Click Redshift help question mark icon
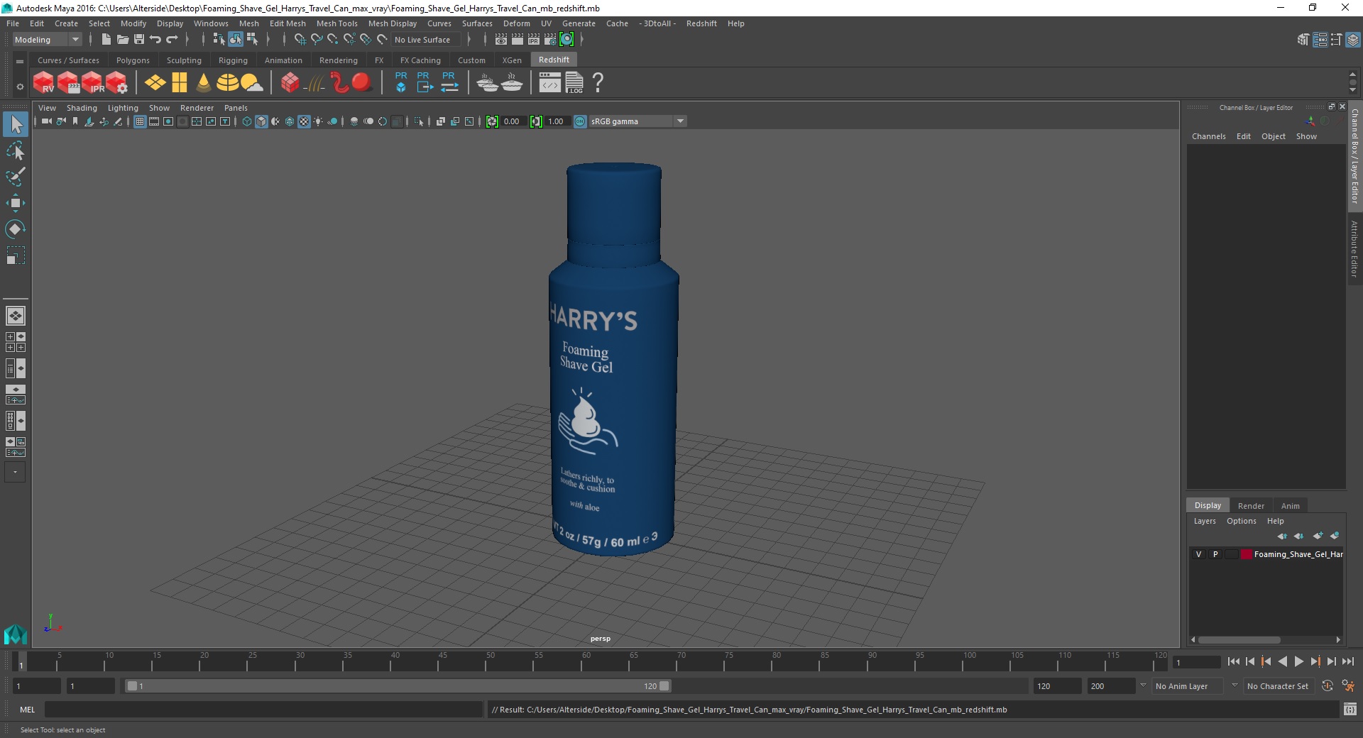This screenshot has width=1363, height=738. pos(598,83)
